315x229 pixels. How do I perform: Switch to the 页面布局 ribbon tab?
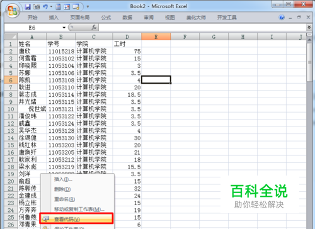(x=80, y=18)
